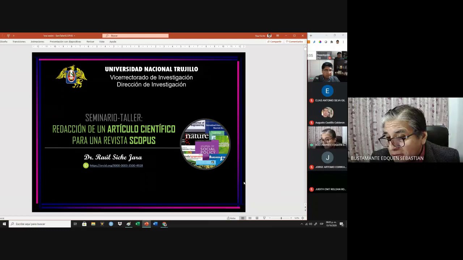Open Presentación con diapositivas tab

(65, 42)
